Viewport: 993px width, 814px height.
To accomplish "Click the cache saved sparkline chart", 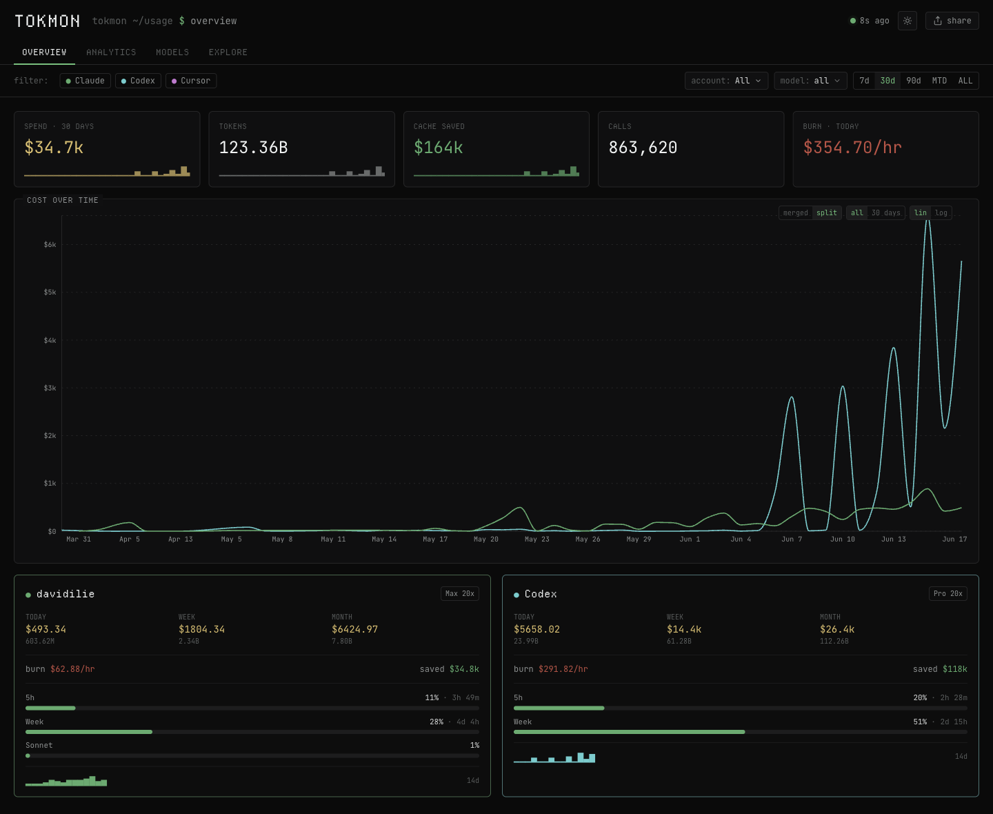I will (496, 171).
